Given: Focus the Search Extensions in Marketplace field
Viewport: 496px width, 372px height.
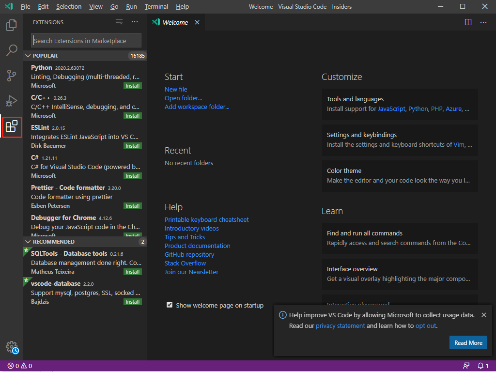Looking at the screenshot, I should [x=86, y=41].
